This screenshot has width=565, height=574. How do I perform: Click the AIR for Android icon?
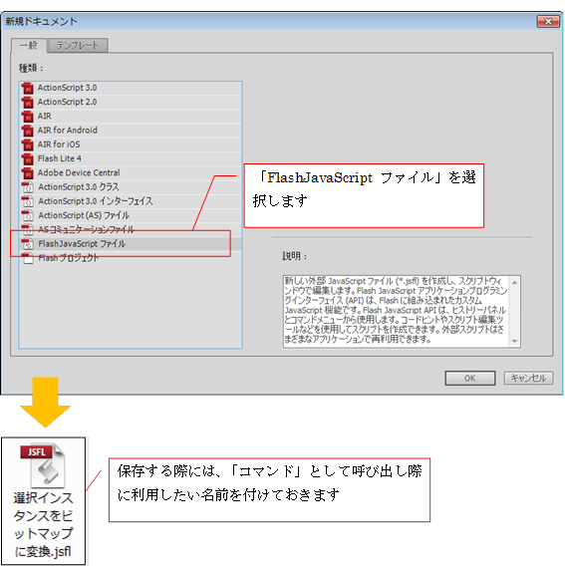coord(28,131)
